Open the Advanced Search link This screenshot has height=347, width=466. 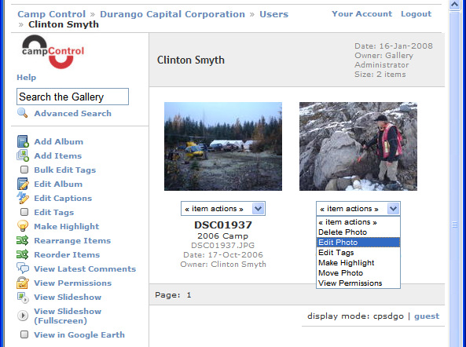pos(73,113)
